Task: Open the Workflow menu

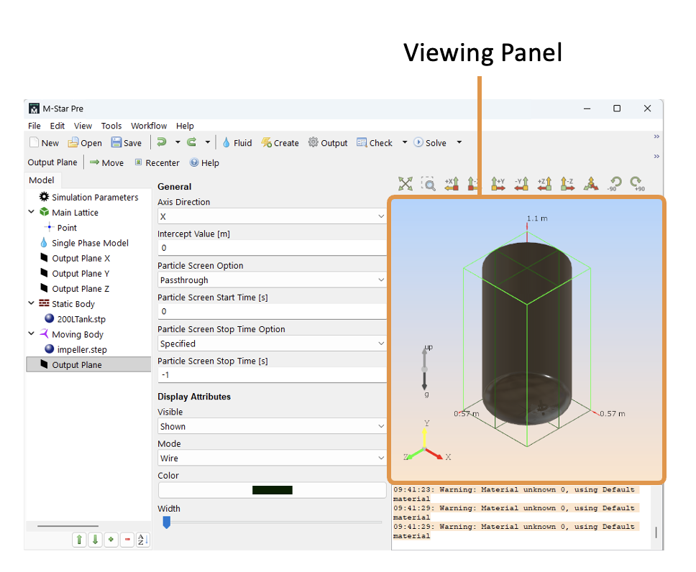Action: [149, 126]
